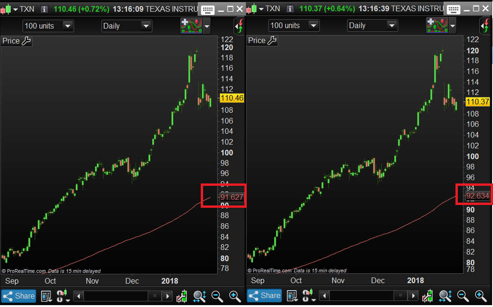Click the list export icon in left chart
Image resolution: width=493 pixels, height=307 pixels.
tap(46, 296)
